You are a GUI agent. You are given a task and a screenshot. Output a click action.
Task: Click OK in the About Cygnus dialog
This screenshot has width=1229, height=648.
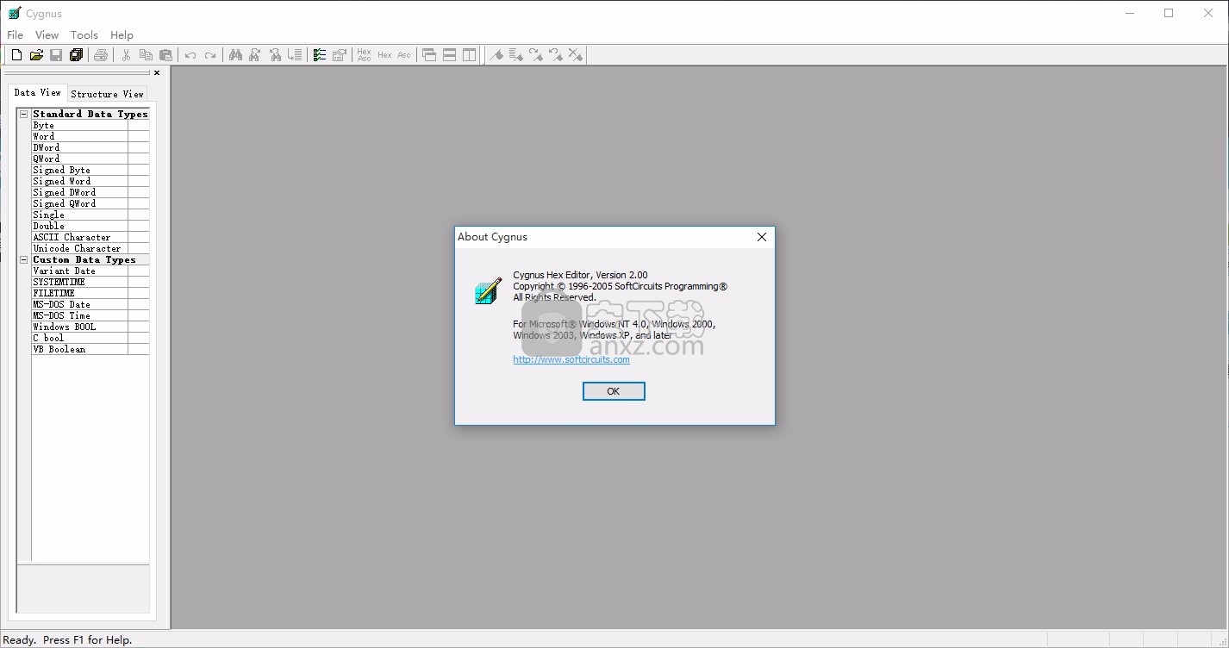[x=614, y=391]
